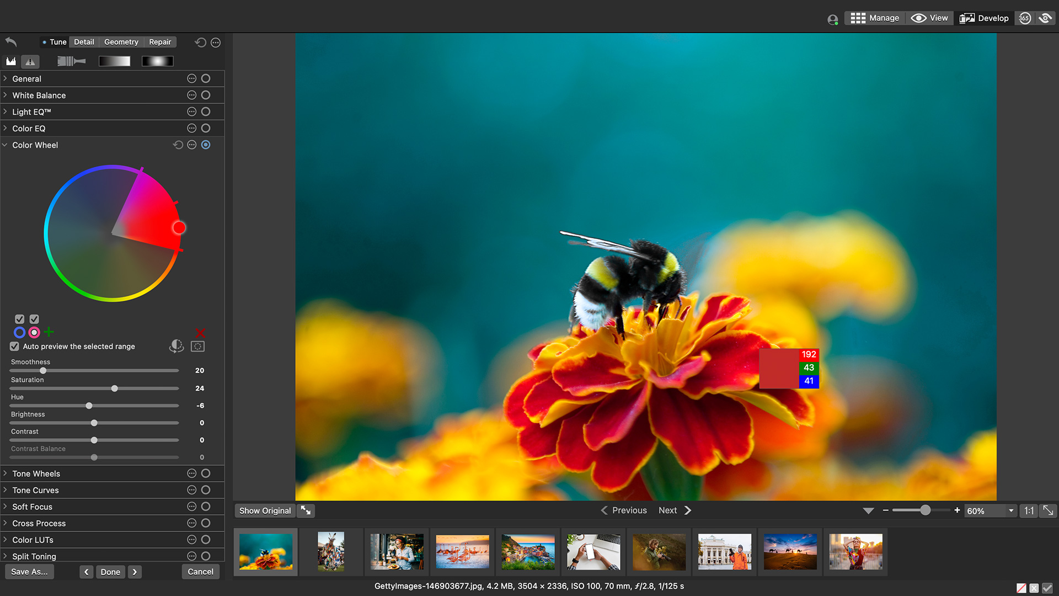Click the fit image icon beside 1:1
The width and height of the screenshot is (1059, 596).
point(1048,511)
